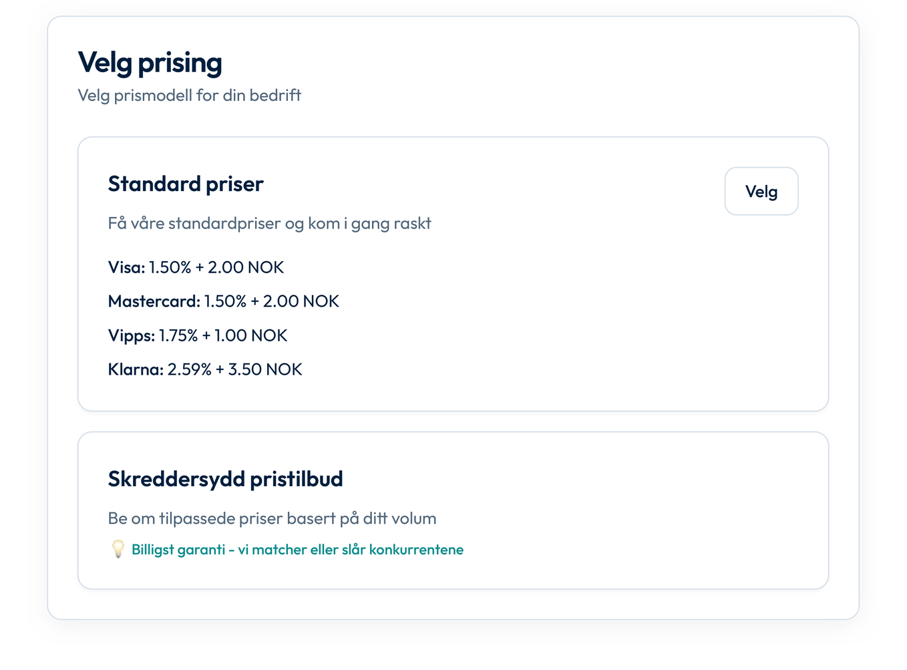Screen dimensions: 907x670
Task: Click the Klarna price line
Action: point(205,369)
